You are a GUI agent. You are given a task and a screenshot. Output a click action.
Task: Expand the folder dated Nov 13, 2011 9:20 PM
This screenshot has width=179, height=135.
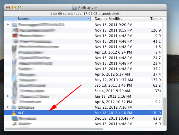coord(8,24)
